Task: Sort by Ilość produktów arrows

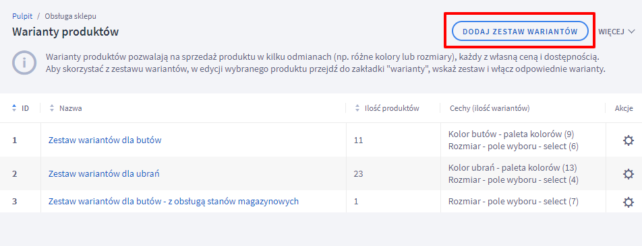Action: tap(357, 108)
